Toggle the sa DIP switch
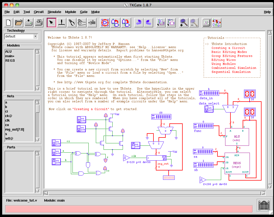The width and height of the screenshot is (274, 217). click(x=203, y=152)
